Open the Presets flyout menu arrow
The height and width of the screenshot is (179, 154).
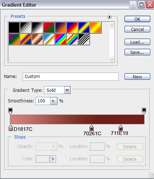pos(109,17)
